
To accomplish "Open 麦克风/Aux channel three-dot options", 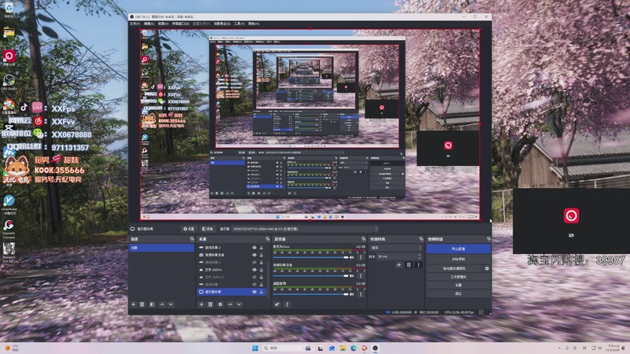I will 361,257.
